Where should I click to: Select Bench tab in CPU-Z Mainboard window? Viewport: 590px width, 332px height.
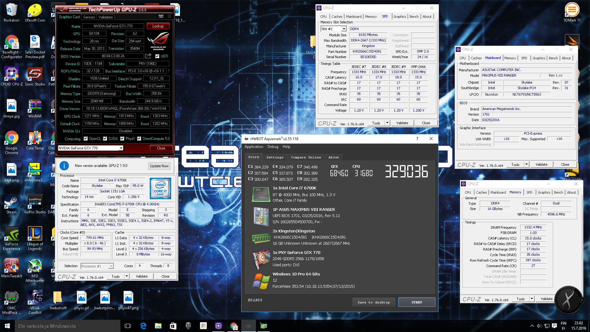tap(553, 58)
